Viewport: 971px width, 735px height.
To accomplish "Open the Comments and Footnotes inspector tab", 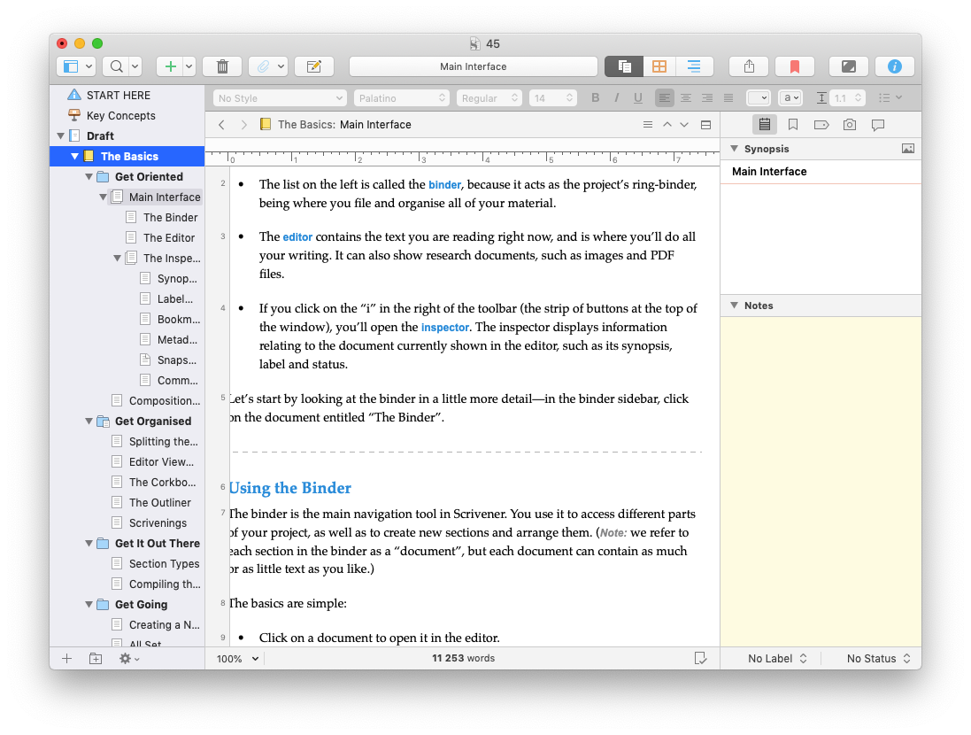I will pyautogui.click(x=877, y=125).
